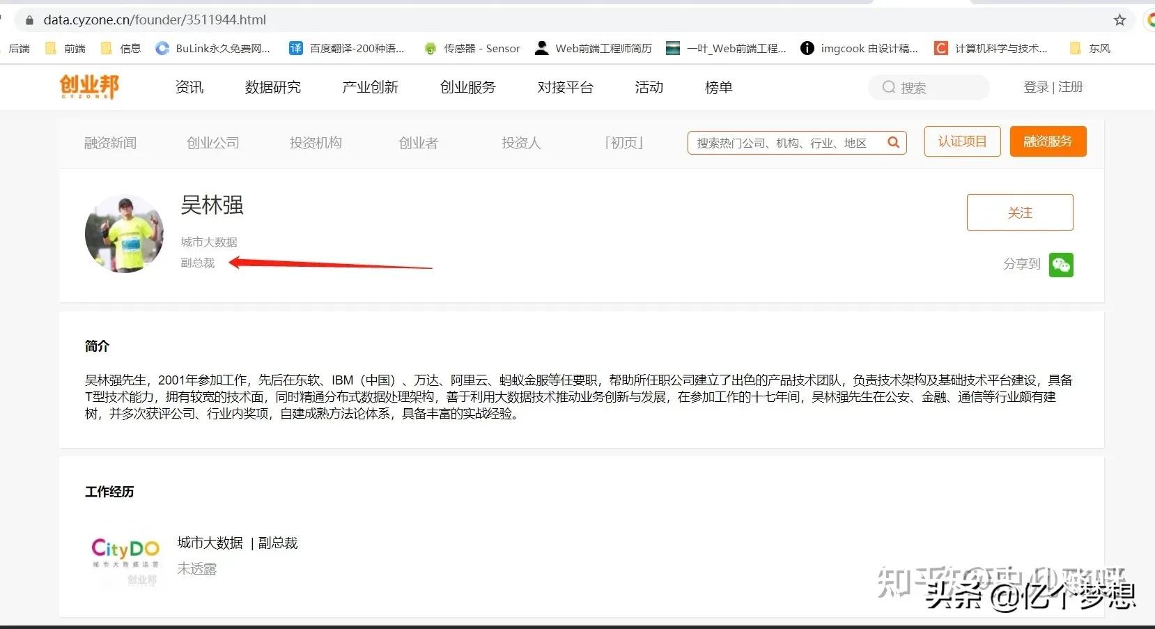Click the WeChat share icon beside 分享到

coord(1061,265)
